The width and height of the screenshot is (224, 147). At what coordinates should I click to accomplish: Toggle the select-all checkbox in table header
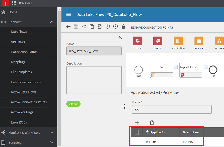[137, 132]
